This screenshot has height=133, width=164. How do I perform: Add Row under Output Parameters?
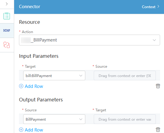34,130
